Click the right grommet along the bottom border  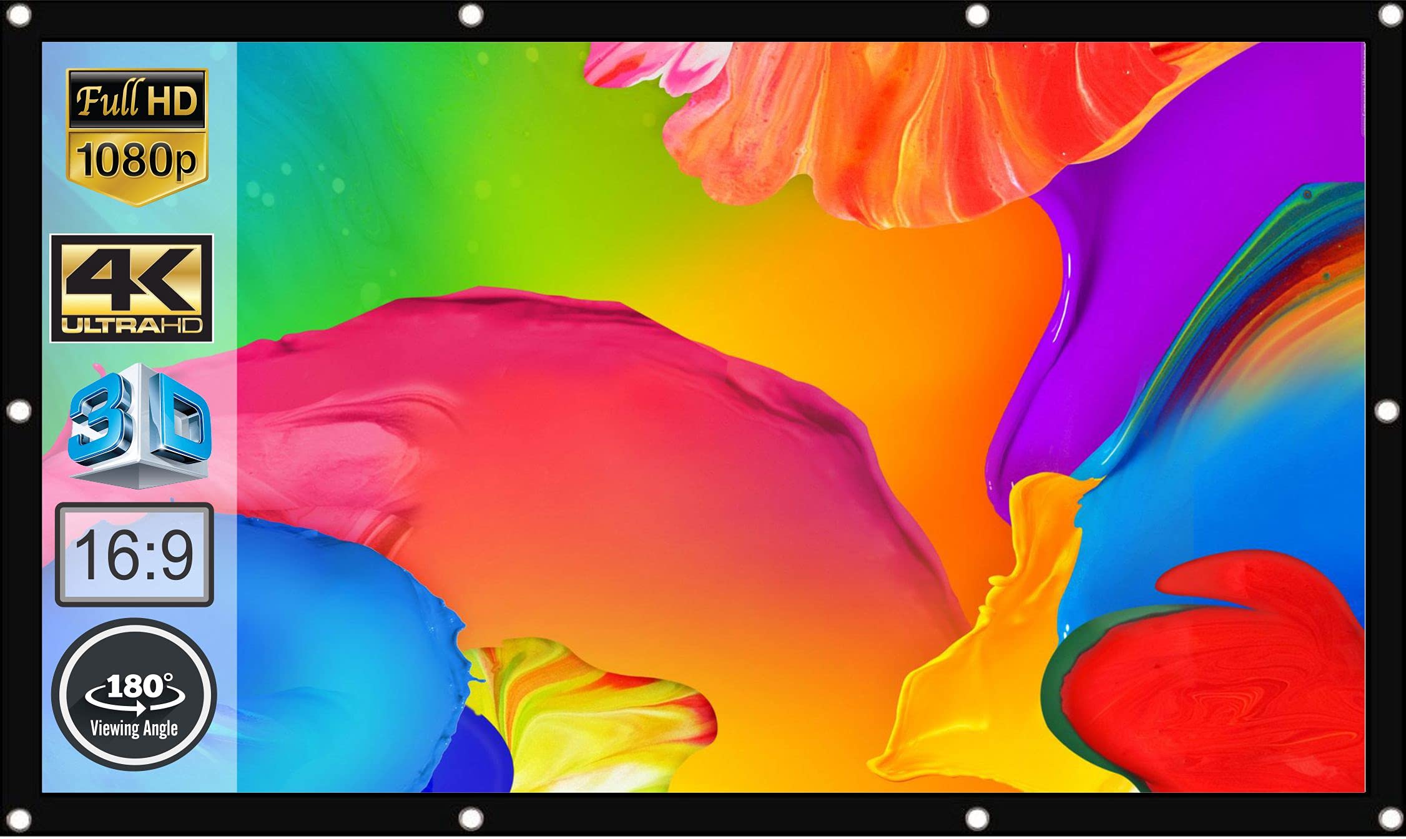pos(976,818)
